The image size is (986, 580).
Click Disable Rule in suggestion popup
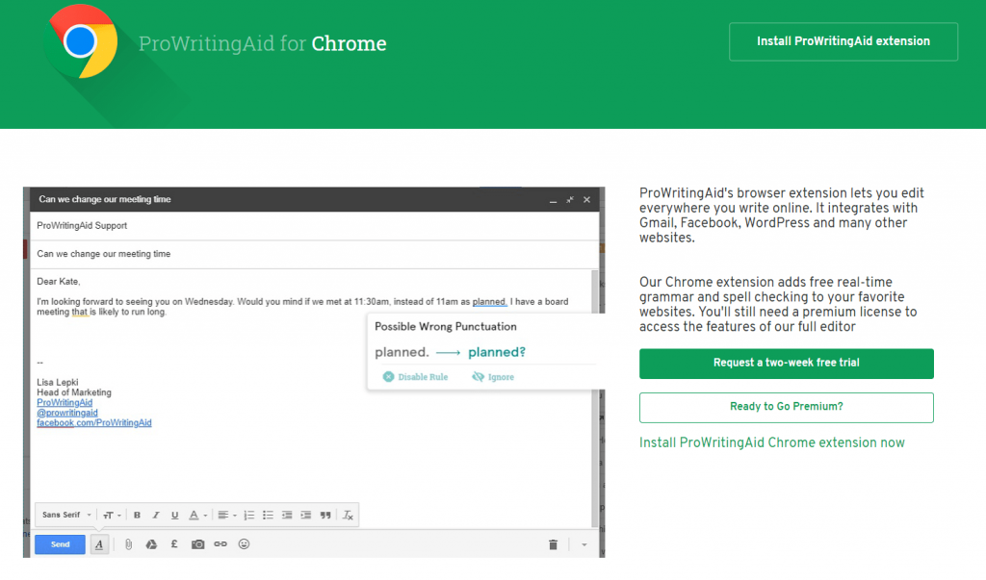coord(416,377)
